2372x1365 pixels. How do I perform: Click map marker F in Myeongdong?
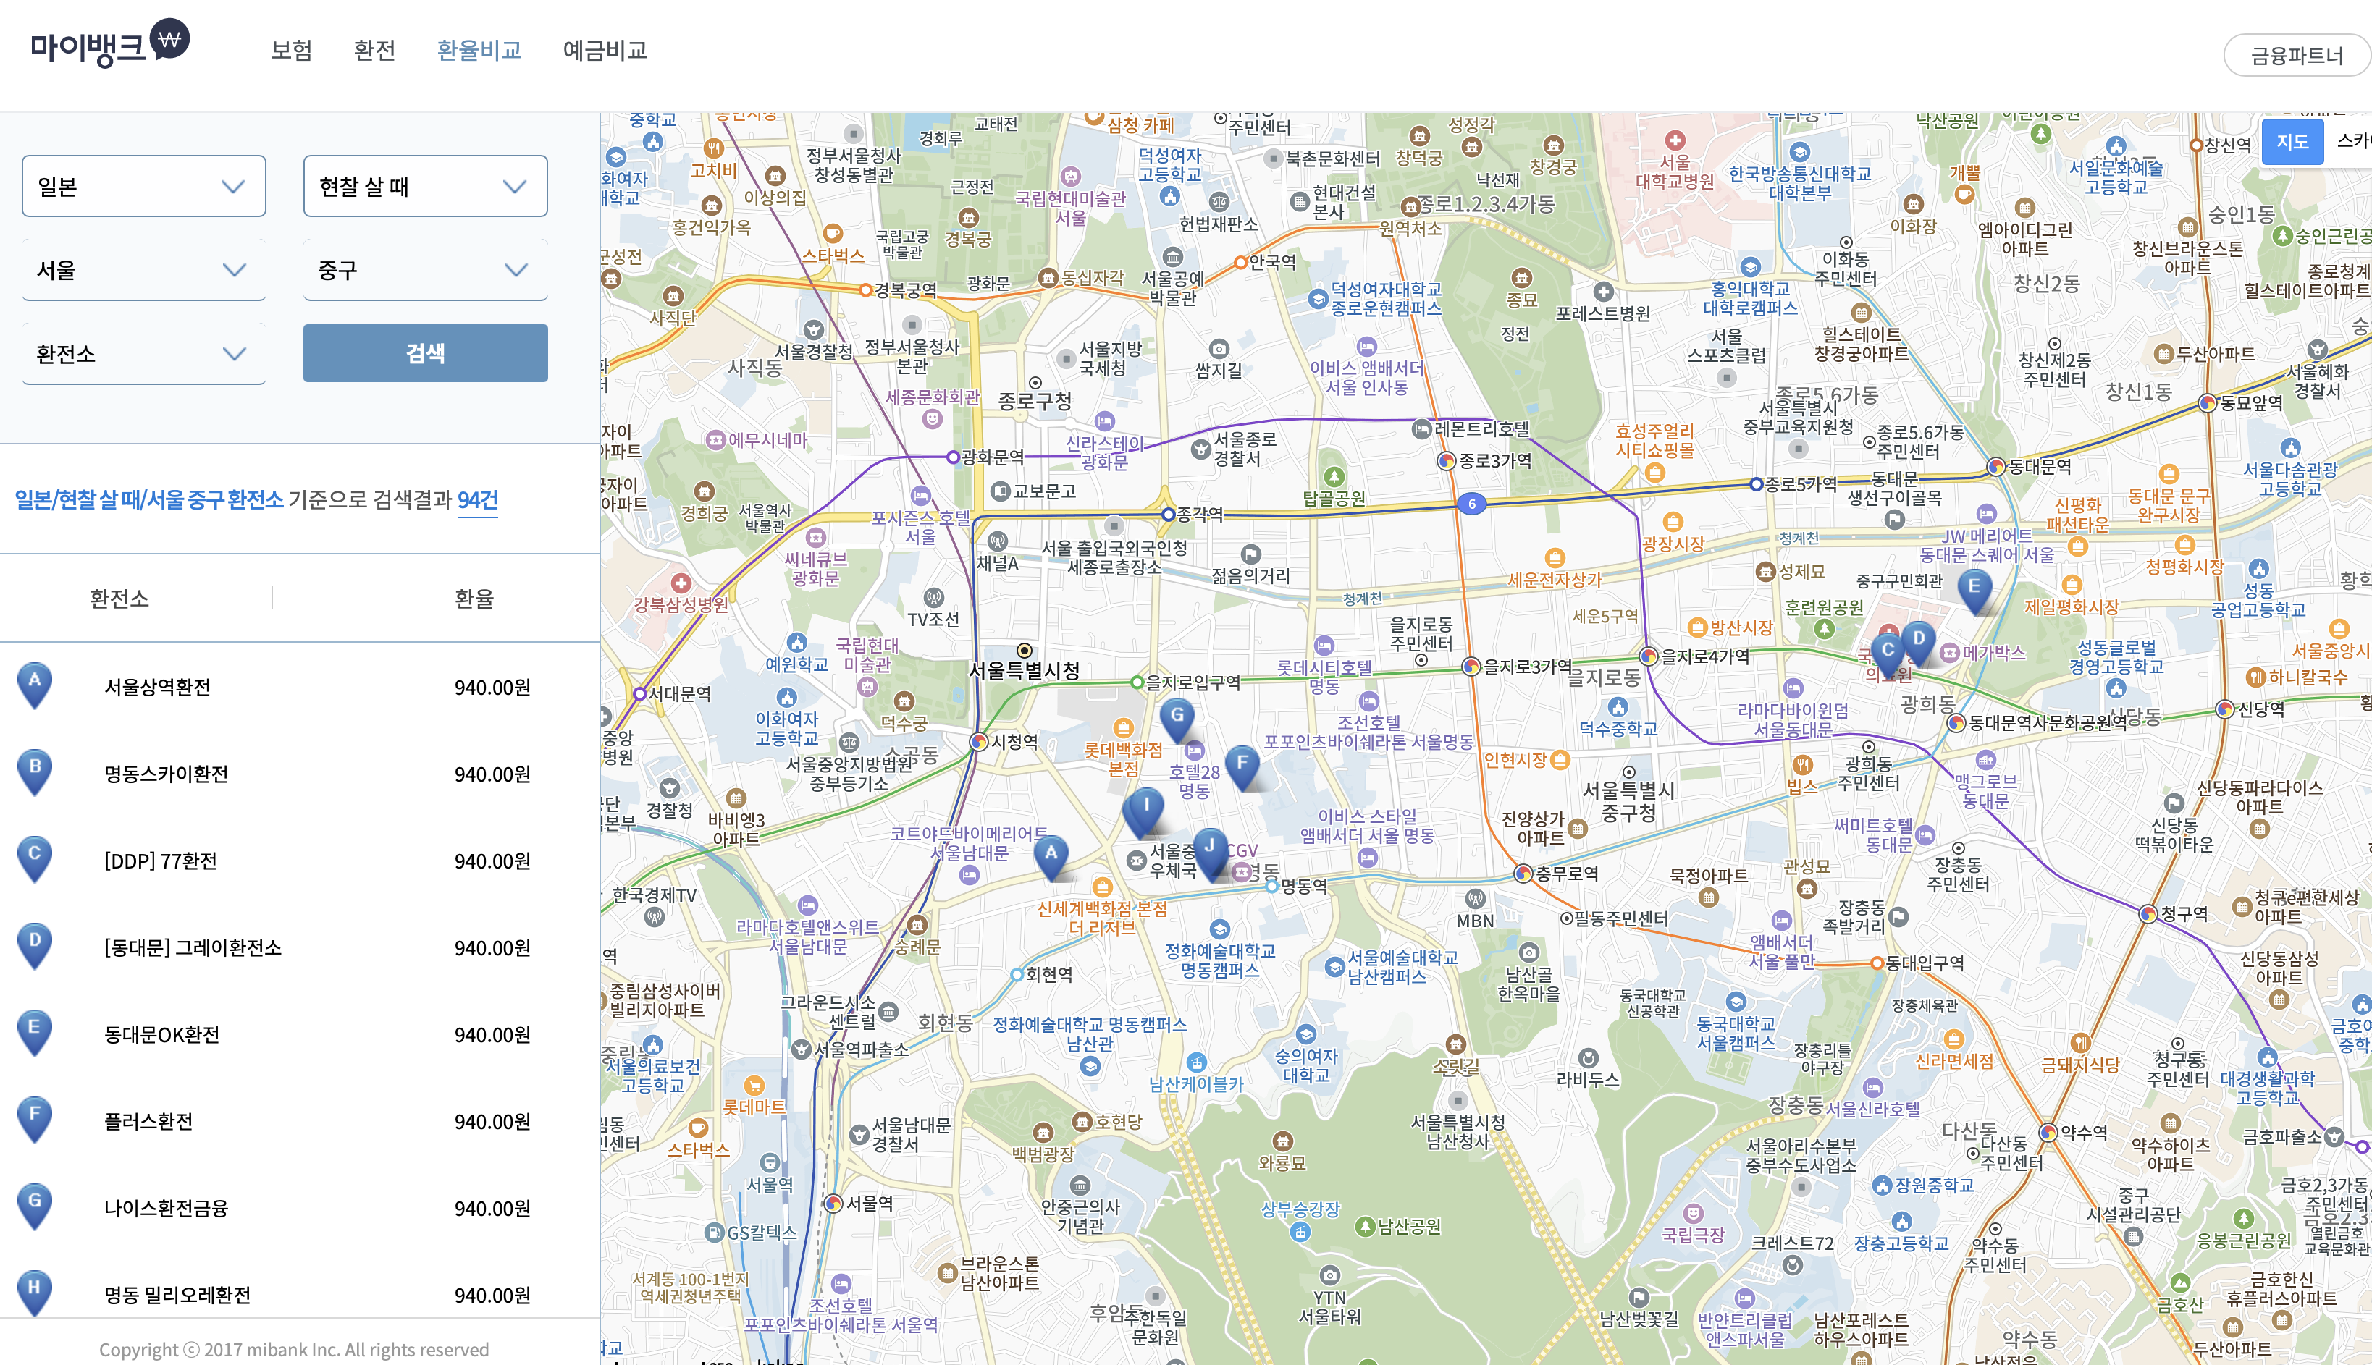pos(1242,764)
